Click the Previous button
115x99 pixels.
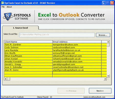[71, 91]
